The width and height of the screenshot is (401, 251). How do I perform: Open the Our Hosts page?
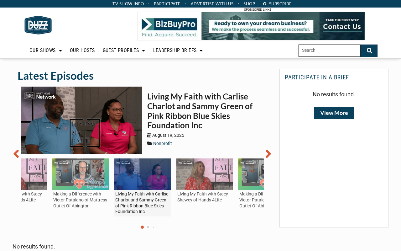coord(82,51)
